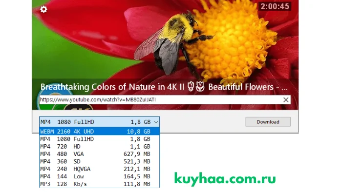Open settings via the gear icon
The width and height of the screenshot is (342, 192).
[43, 9]
